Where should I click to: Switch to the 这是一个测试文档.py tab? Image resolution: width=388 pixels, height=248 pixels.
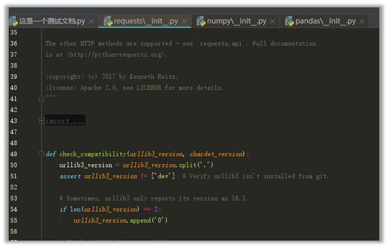tap(52, 21)
